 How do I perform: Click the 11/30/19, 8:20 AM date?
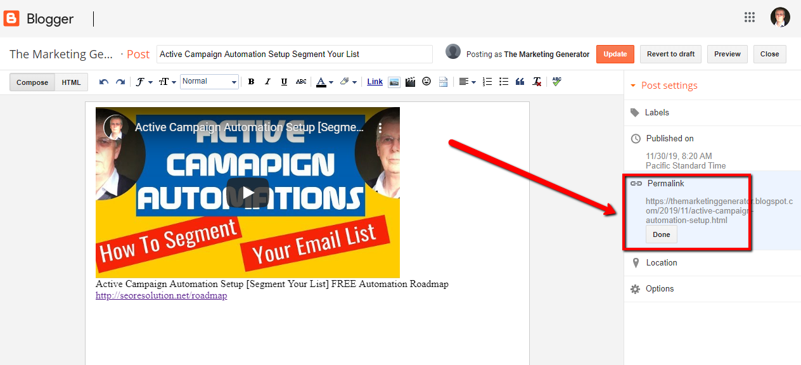tap(679, 156)
